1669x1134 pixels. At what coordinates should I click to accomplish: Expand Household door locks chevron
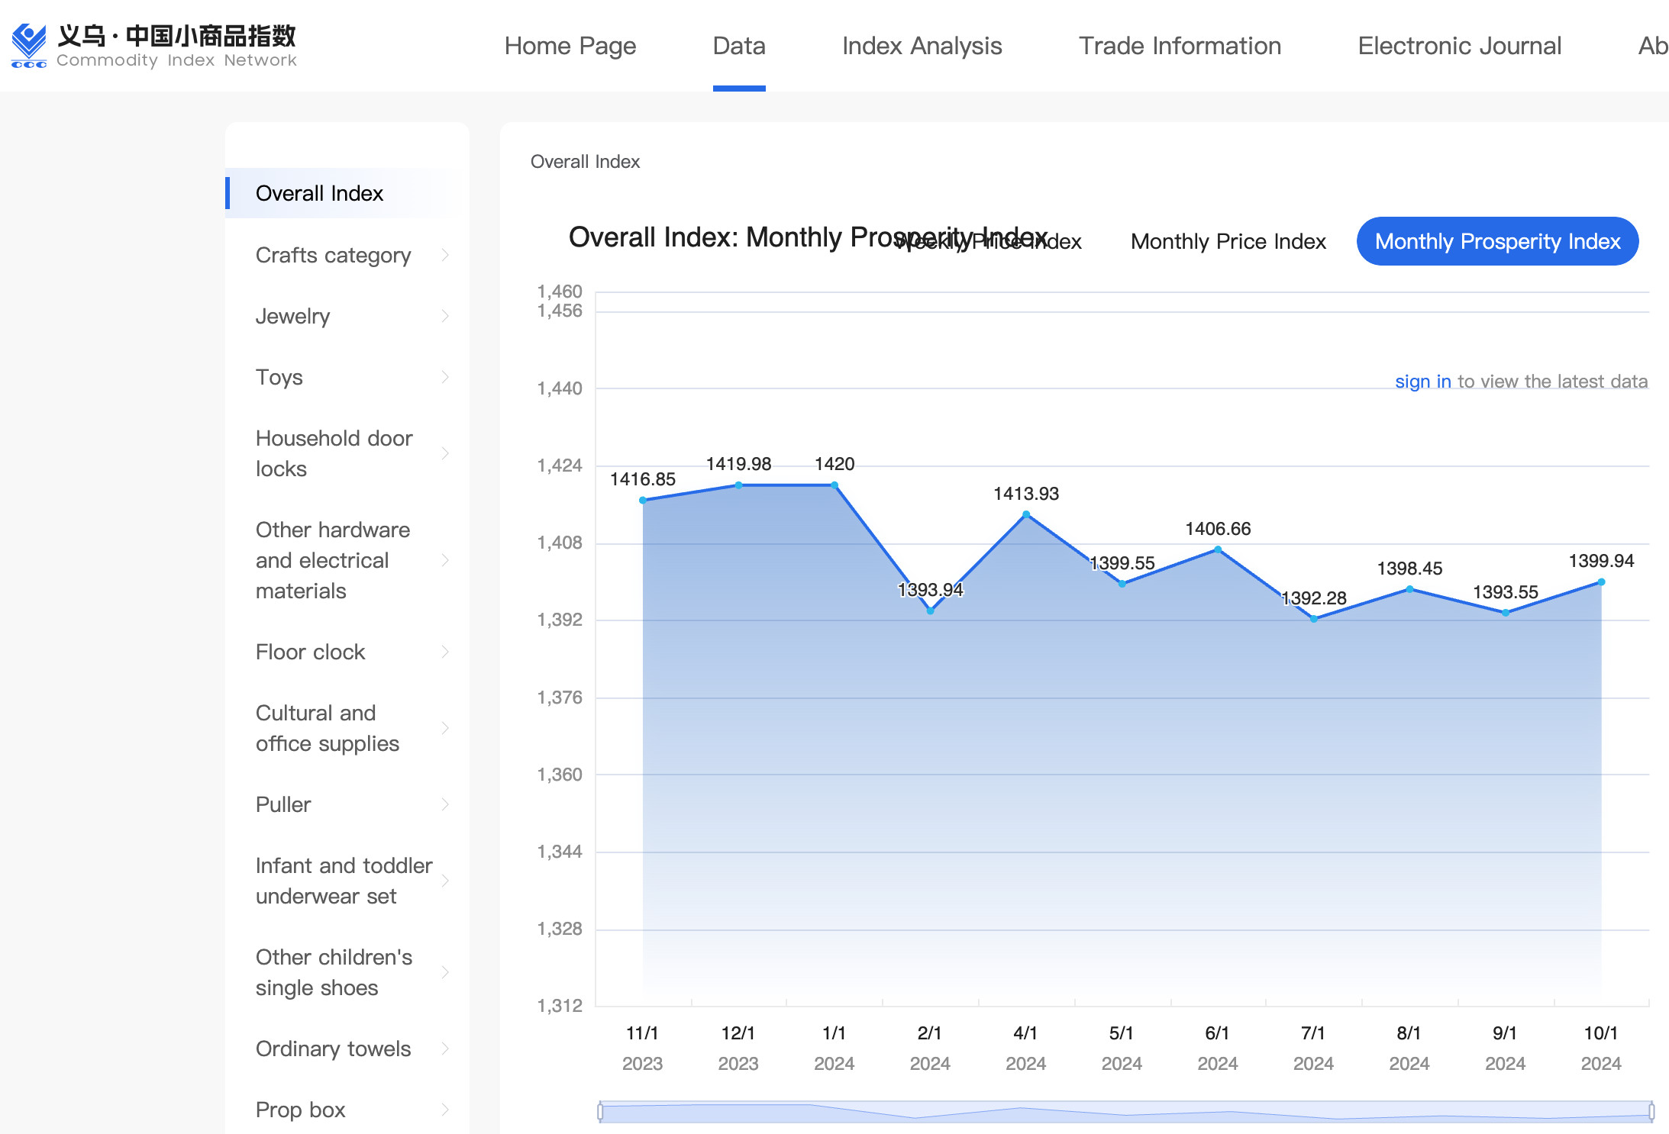coord(445,453)
